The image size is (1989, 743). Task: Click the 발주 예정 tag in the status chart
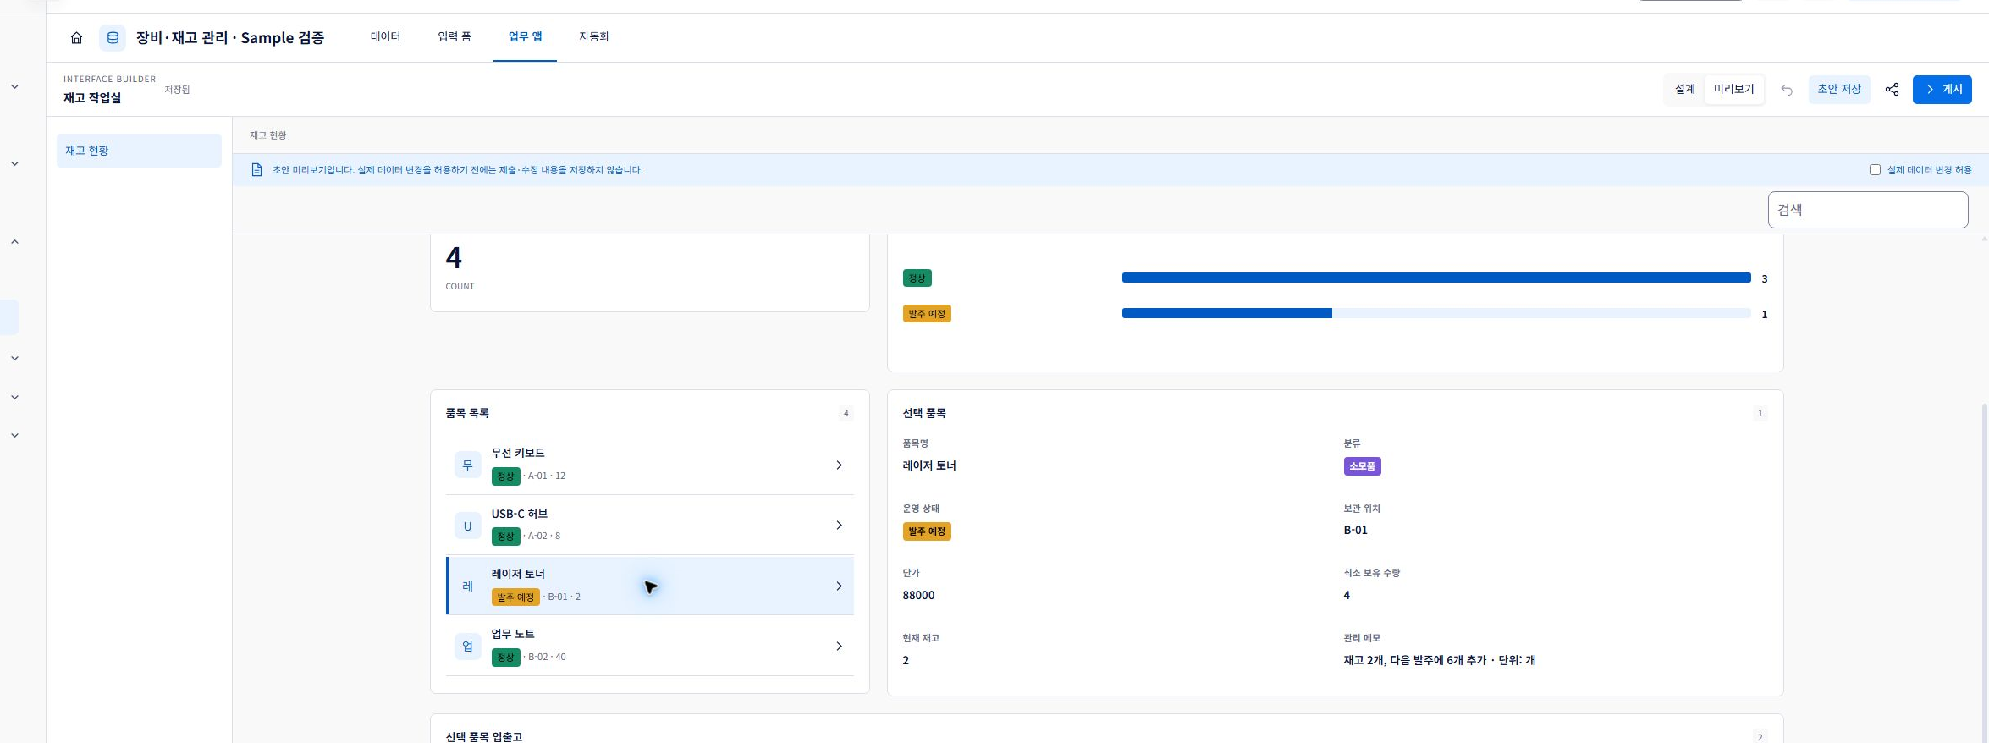927,314
